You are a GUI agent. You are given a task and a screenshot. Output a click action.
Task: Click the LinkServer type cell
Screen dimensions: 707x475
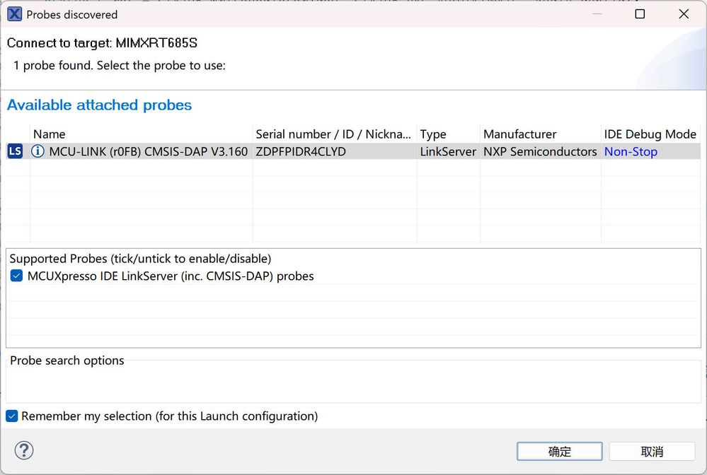(x=448, y=151)
